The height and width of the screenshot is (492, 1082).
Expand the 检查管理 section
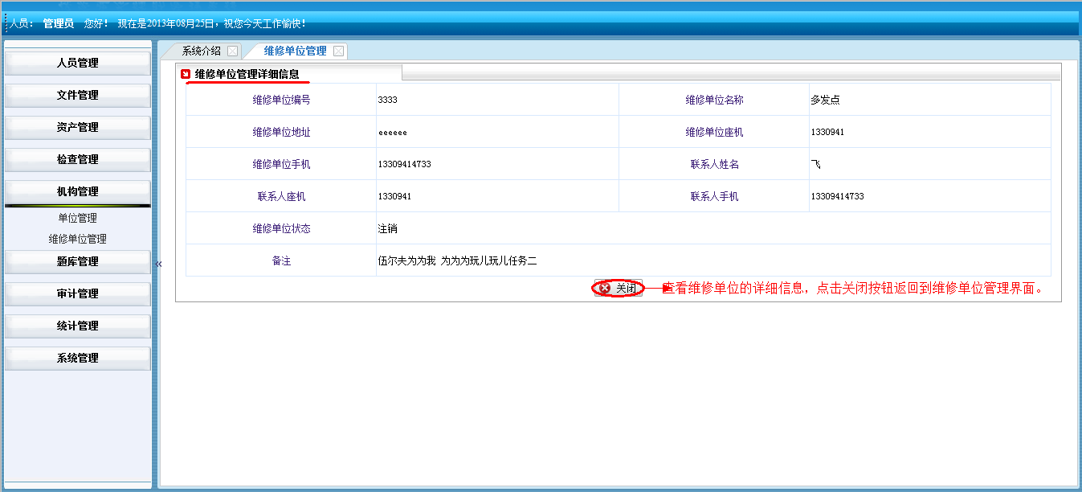(x=78, y=159)
